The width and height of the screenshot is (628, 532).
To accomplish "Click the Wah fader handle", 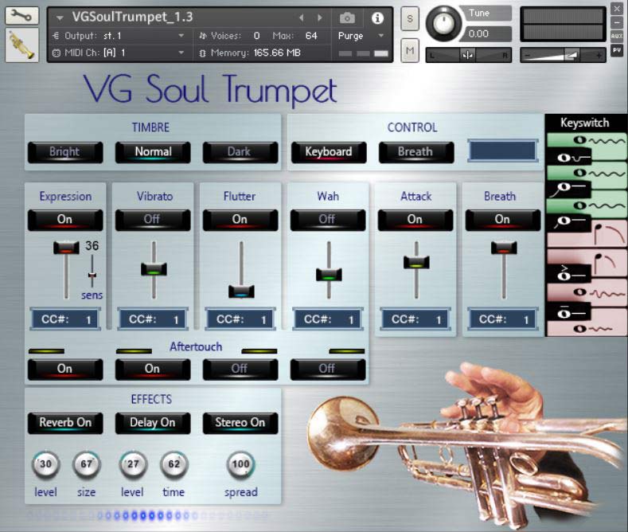I will [x=329, y=275].
